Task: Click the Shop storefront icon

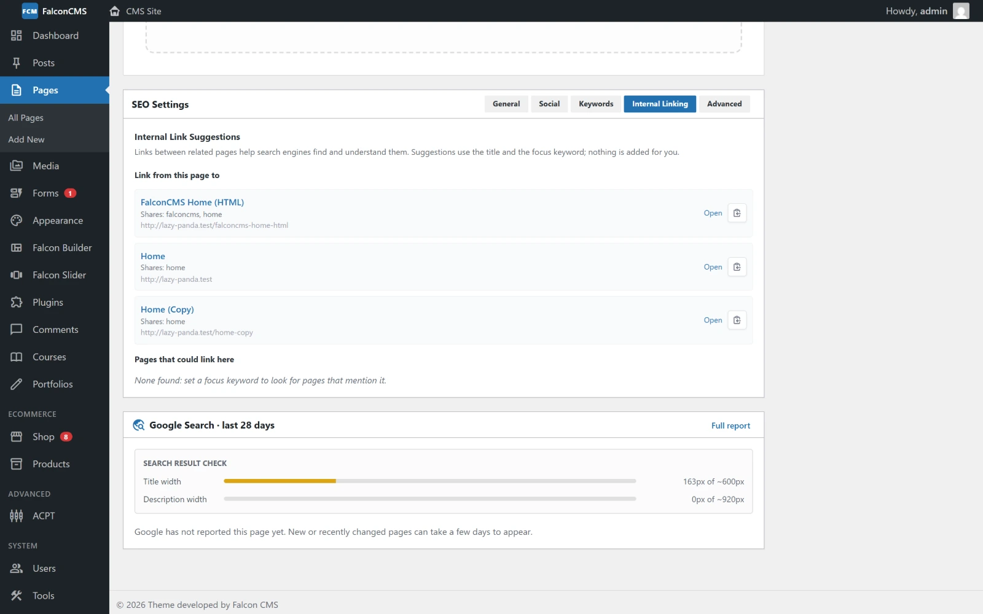Action: click(17, 437)
